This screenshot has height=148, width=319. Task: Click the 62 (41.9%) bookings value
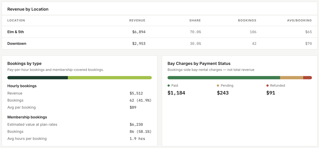[x=141, y=100]
